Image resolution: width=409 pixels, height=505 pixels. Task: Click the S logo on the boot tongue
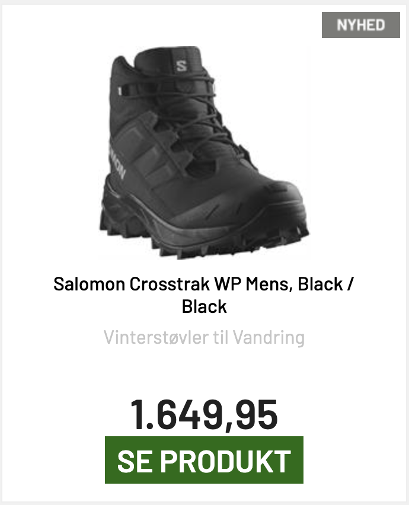click(181, 65)
